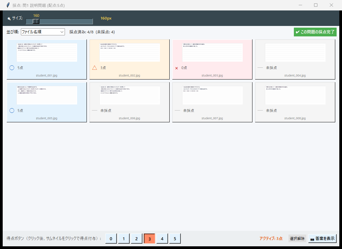Click the feather app icon in title bar
Screen dimensions: 342x249
coord(8,5)
